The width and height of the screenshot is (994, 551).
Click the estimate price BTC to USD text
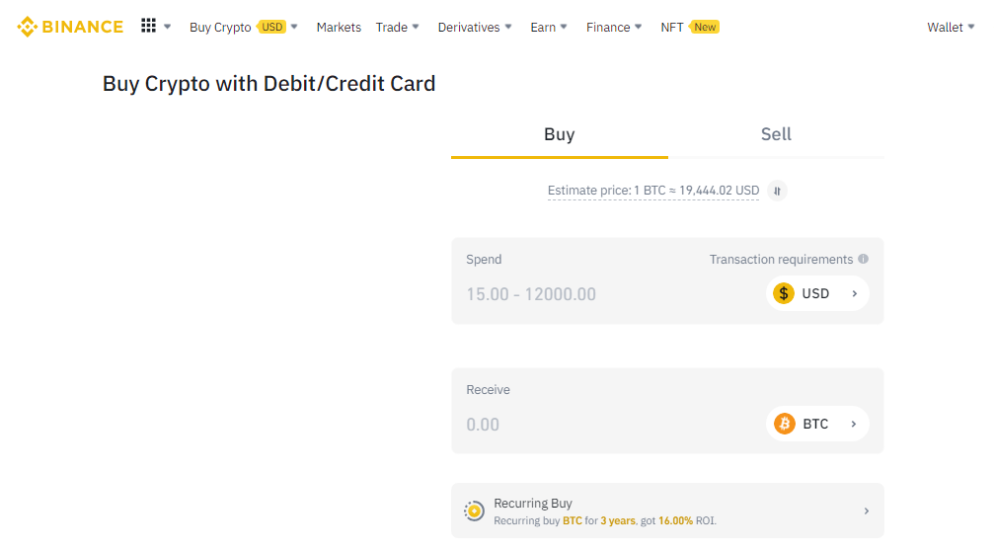[652, 191]
